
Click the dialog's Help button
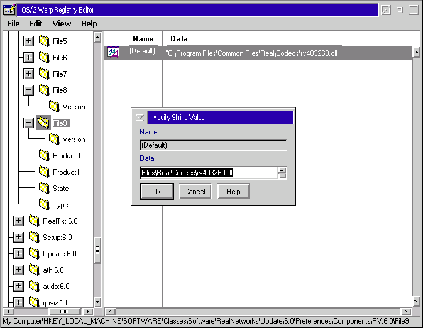[x=233, y=192]
